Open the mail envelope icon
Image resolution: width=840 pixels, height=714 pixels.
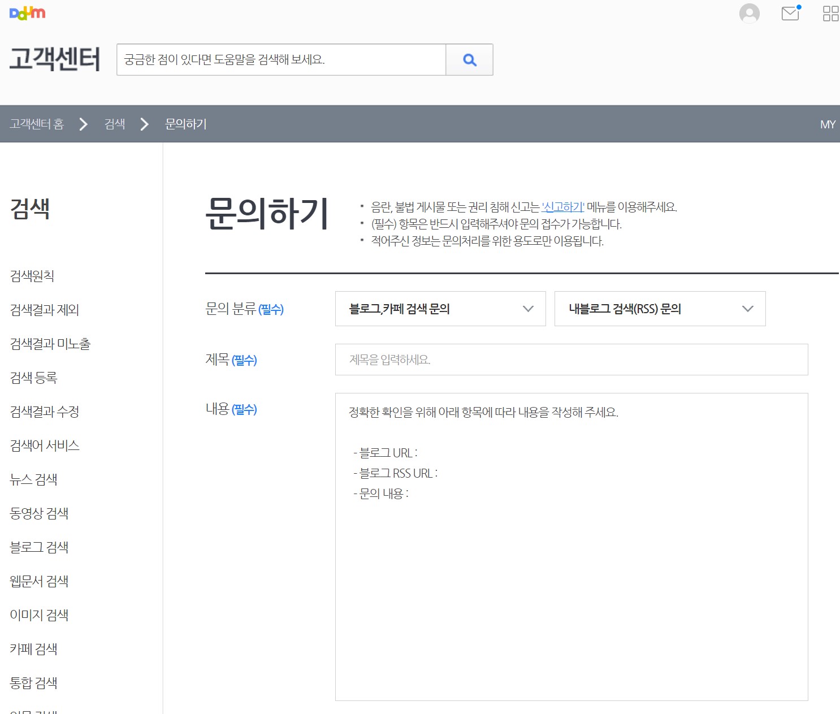pyautogui.click(x=791, y=12)
